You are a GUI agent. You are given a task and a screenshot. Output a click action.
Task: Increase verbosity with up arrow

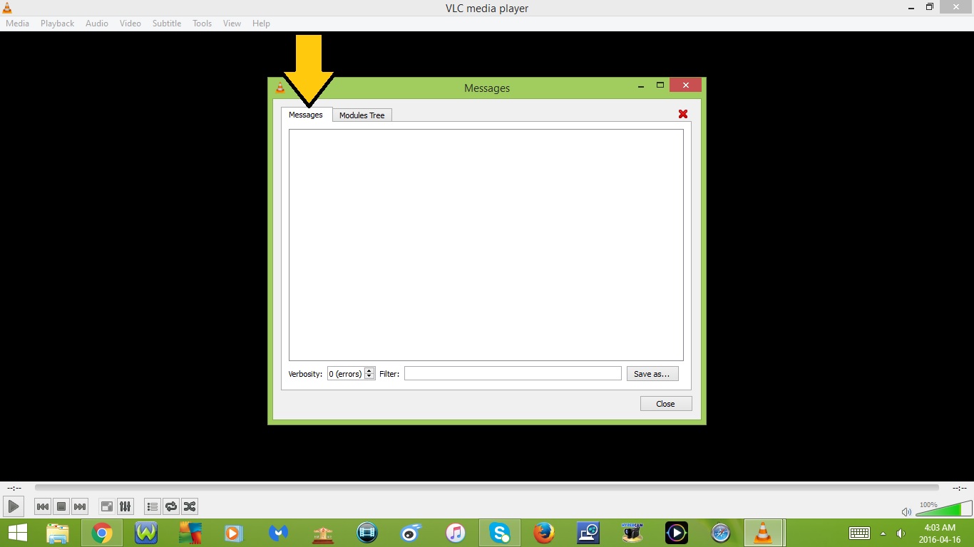369,370
